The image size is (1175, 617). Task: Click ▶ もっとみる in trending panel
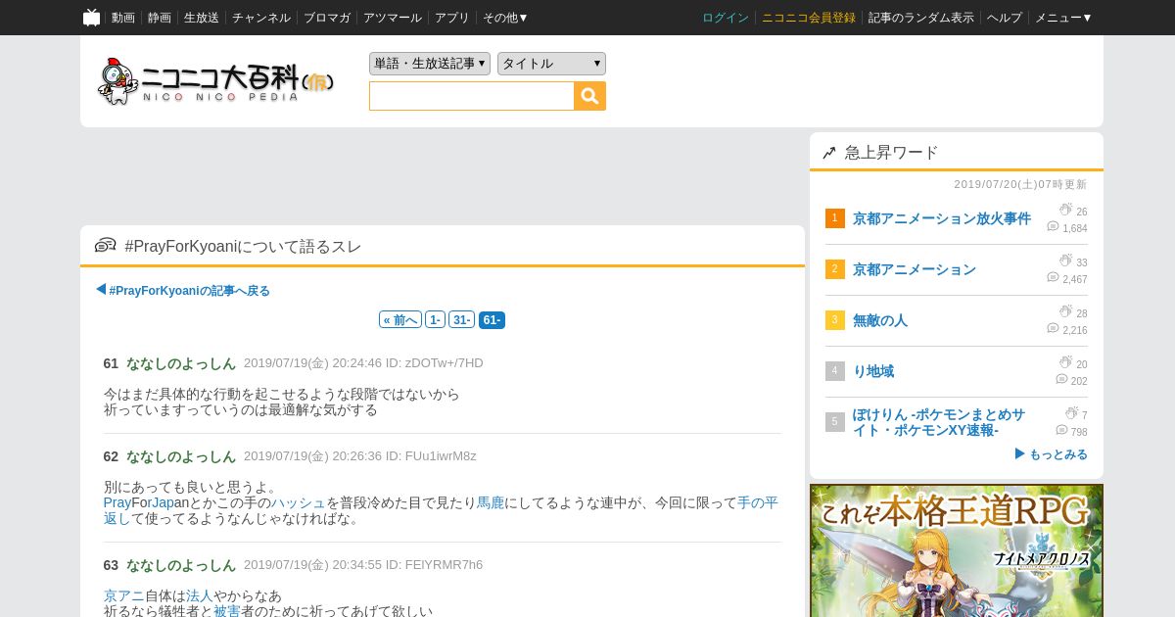tap(1051, 454)
